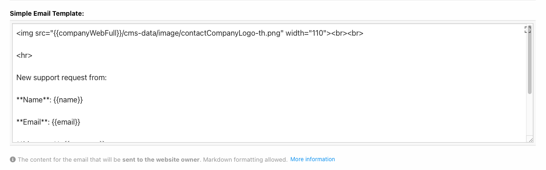Click the **Name**: {{name}} line
Screen dimensions: 546x170
(50, 100)
